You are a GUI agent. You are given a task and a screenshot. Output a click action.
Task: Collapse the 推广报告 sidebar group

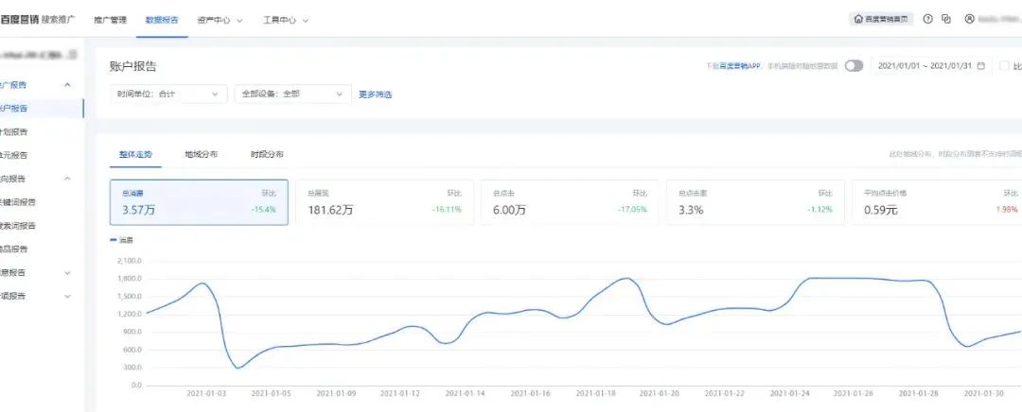[x=67, y=85]
